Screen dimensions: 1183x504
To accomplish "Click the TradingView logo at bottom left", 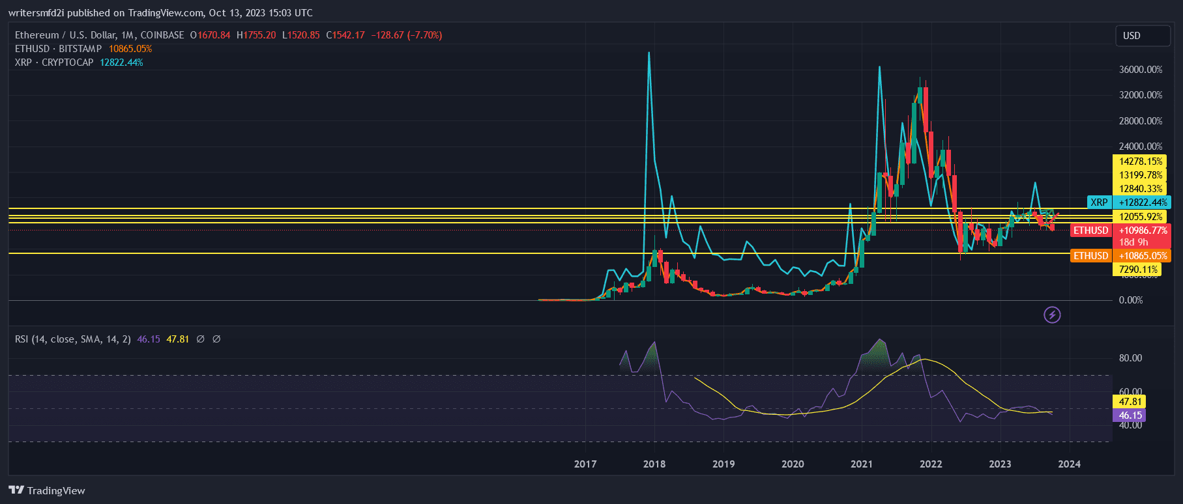I will point(47,490).
